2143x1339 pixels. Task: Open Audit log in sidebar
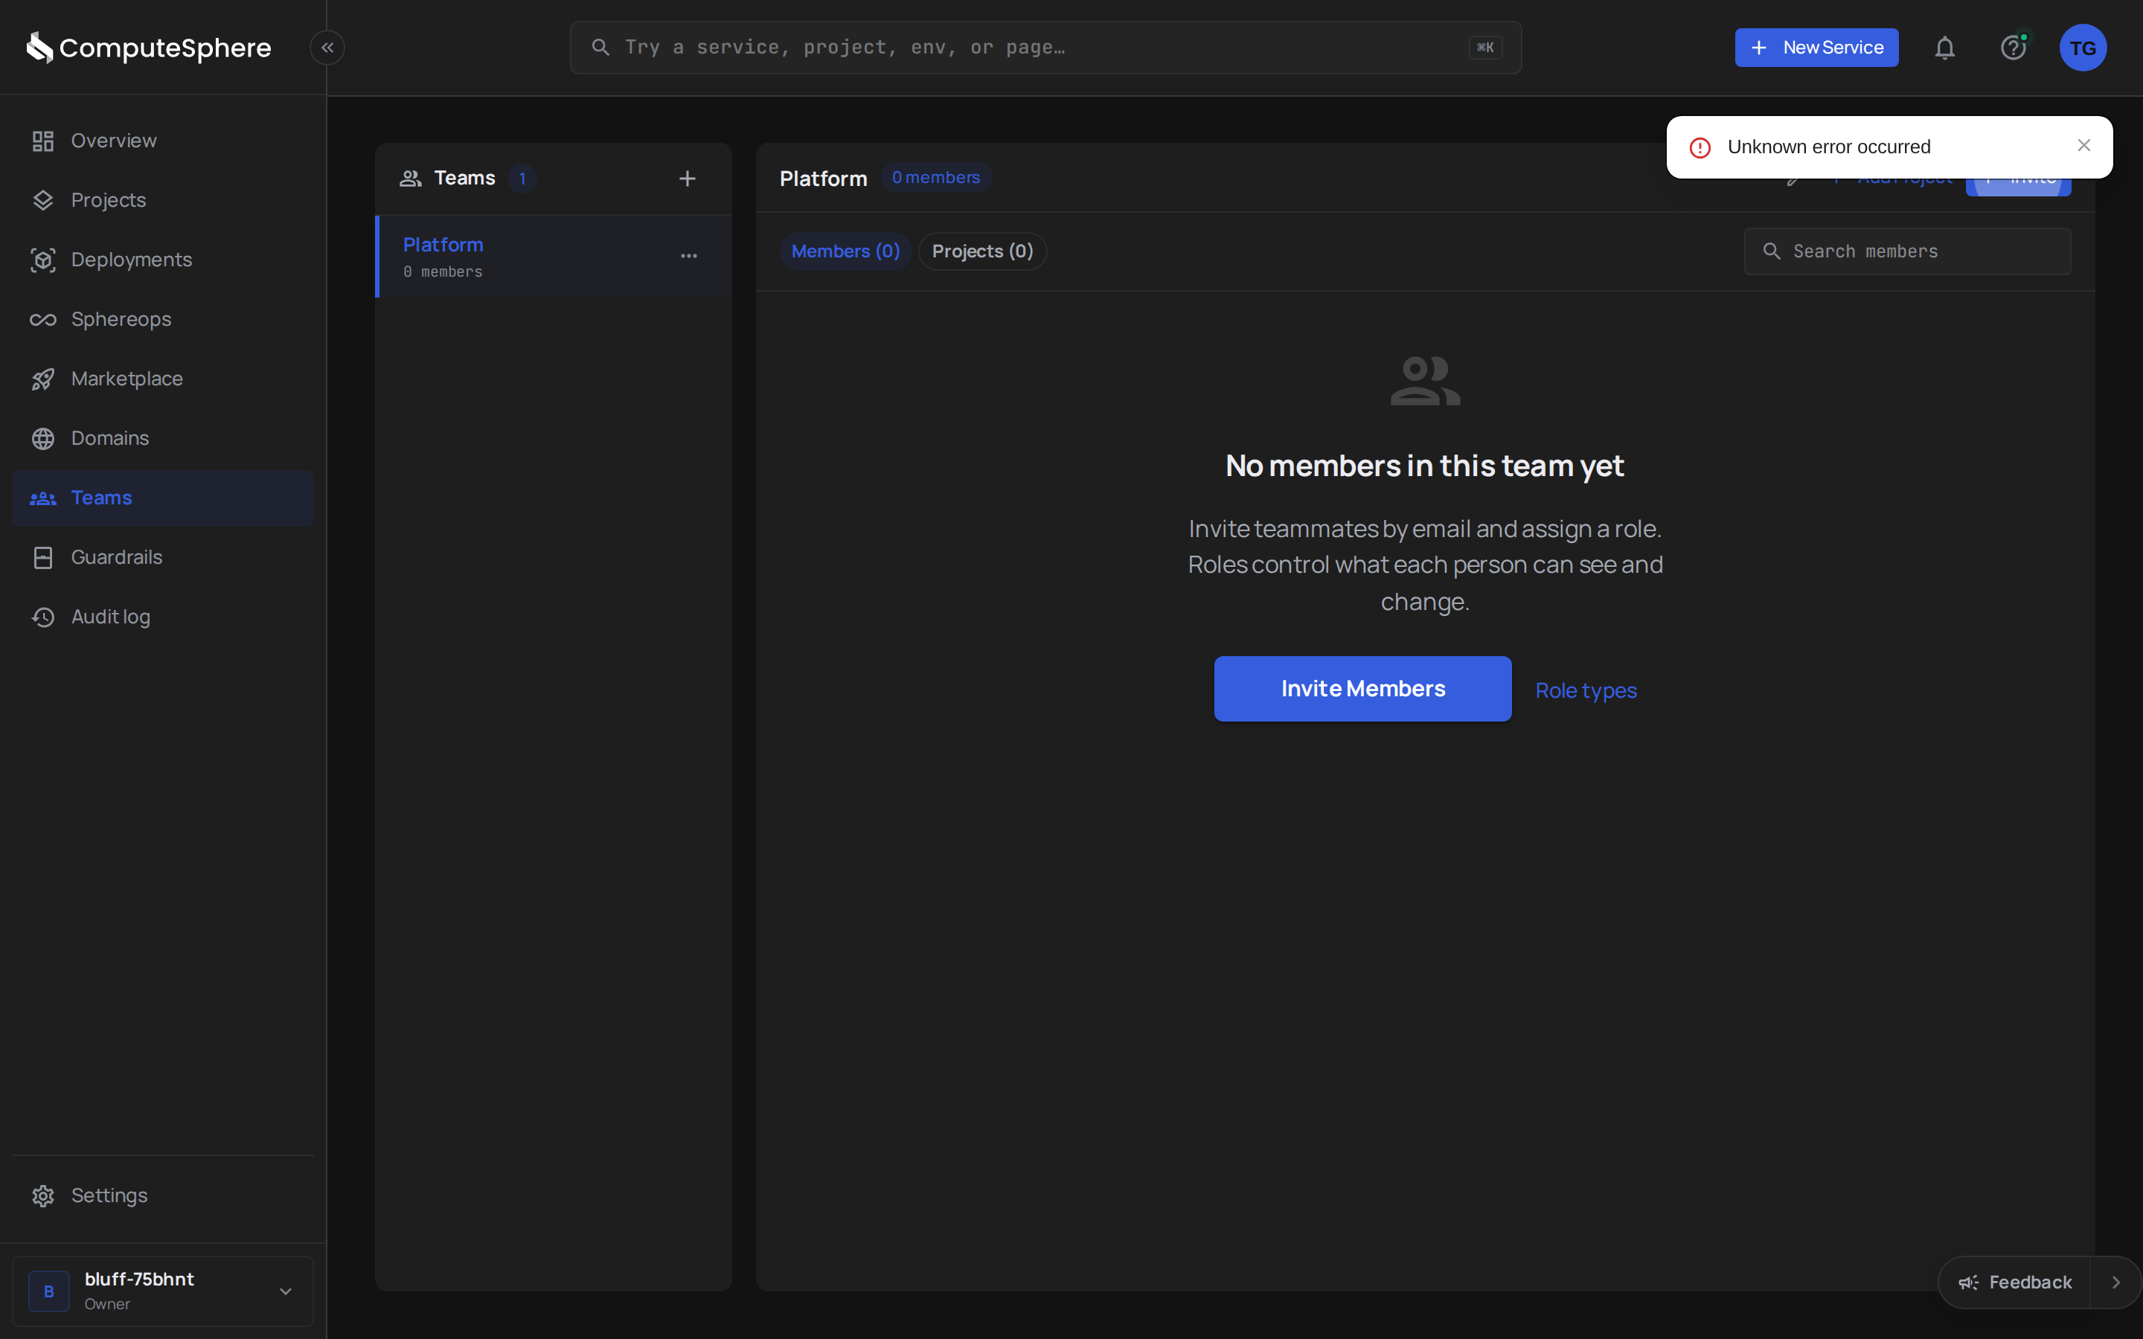click(x=163, y=617)
